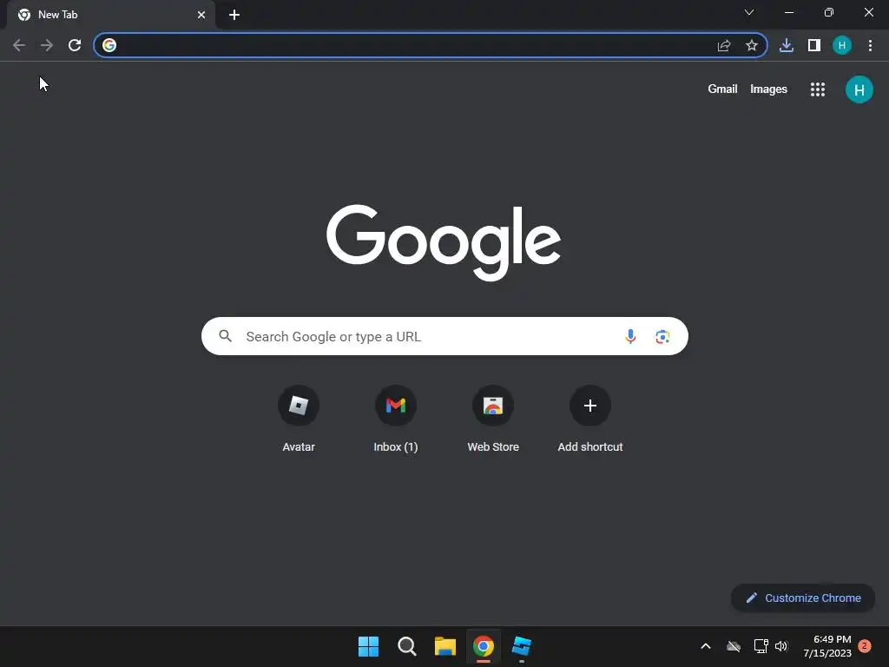Open the Chrome downloads icon
Screen dimensions: 889x667
[787, 45]
